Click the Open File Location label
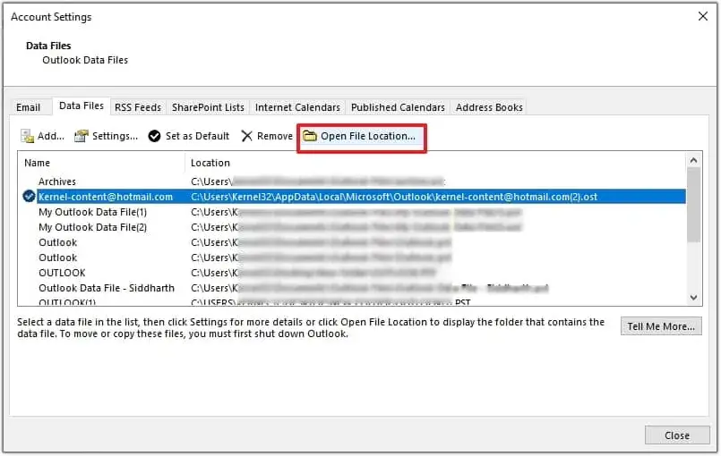The width and height of the screenshot is (721, 456). pos(368,136)
